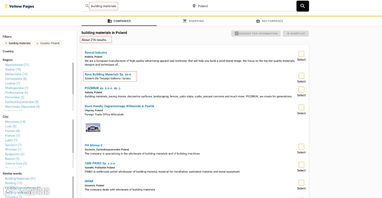Click the Companies tab building icon

click(x=110, y=21)
